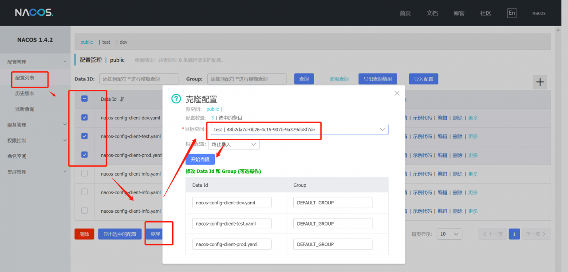Close the 克隆配置 dialog with the X
This screenshot has width=568, height=272.
(x=397, y=93)
